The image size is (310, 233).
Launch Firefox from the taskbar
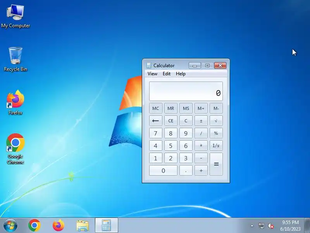click(59, 226)
